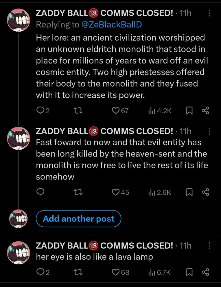Screen dimensions: 221x287
Task: Click the repost icon under the lore tweet
Action: pyautogui.click(x=78, y=110)
